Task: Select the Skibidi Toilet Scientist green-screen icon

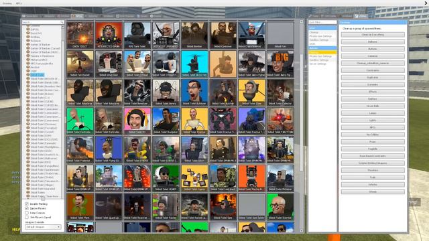Action: [280, 207]
